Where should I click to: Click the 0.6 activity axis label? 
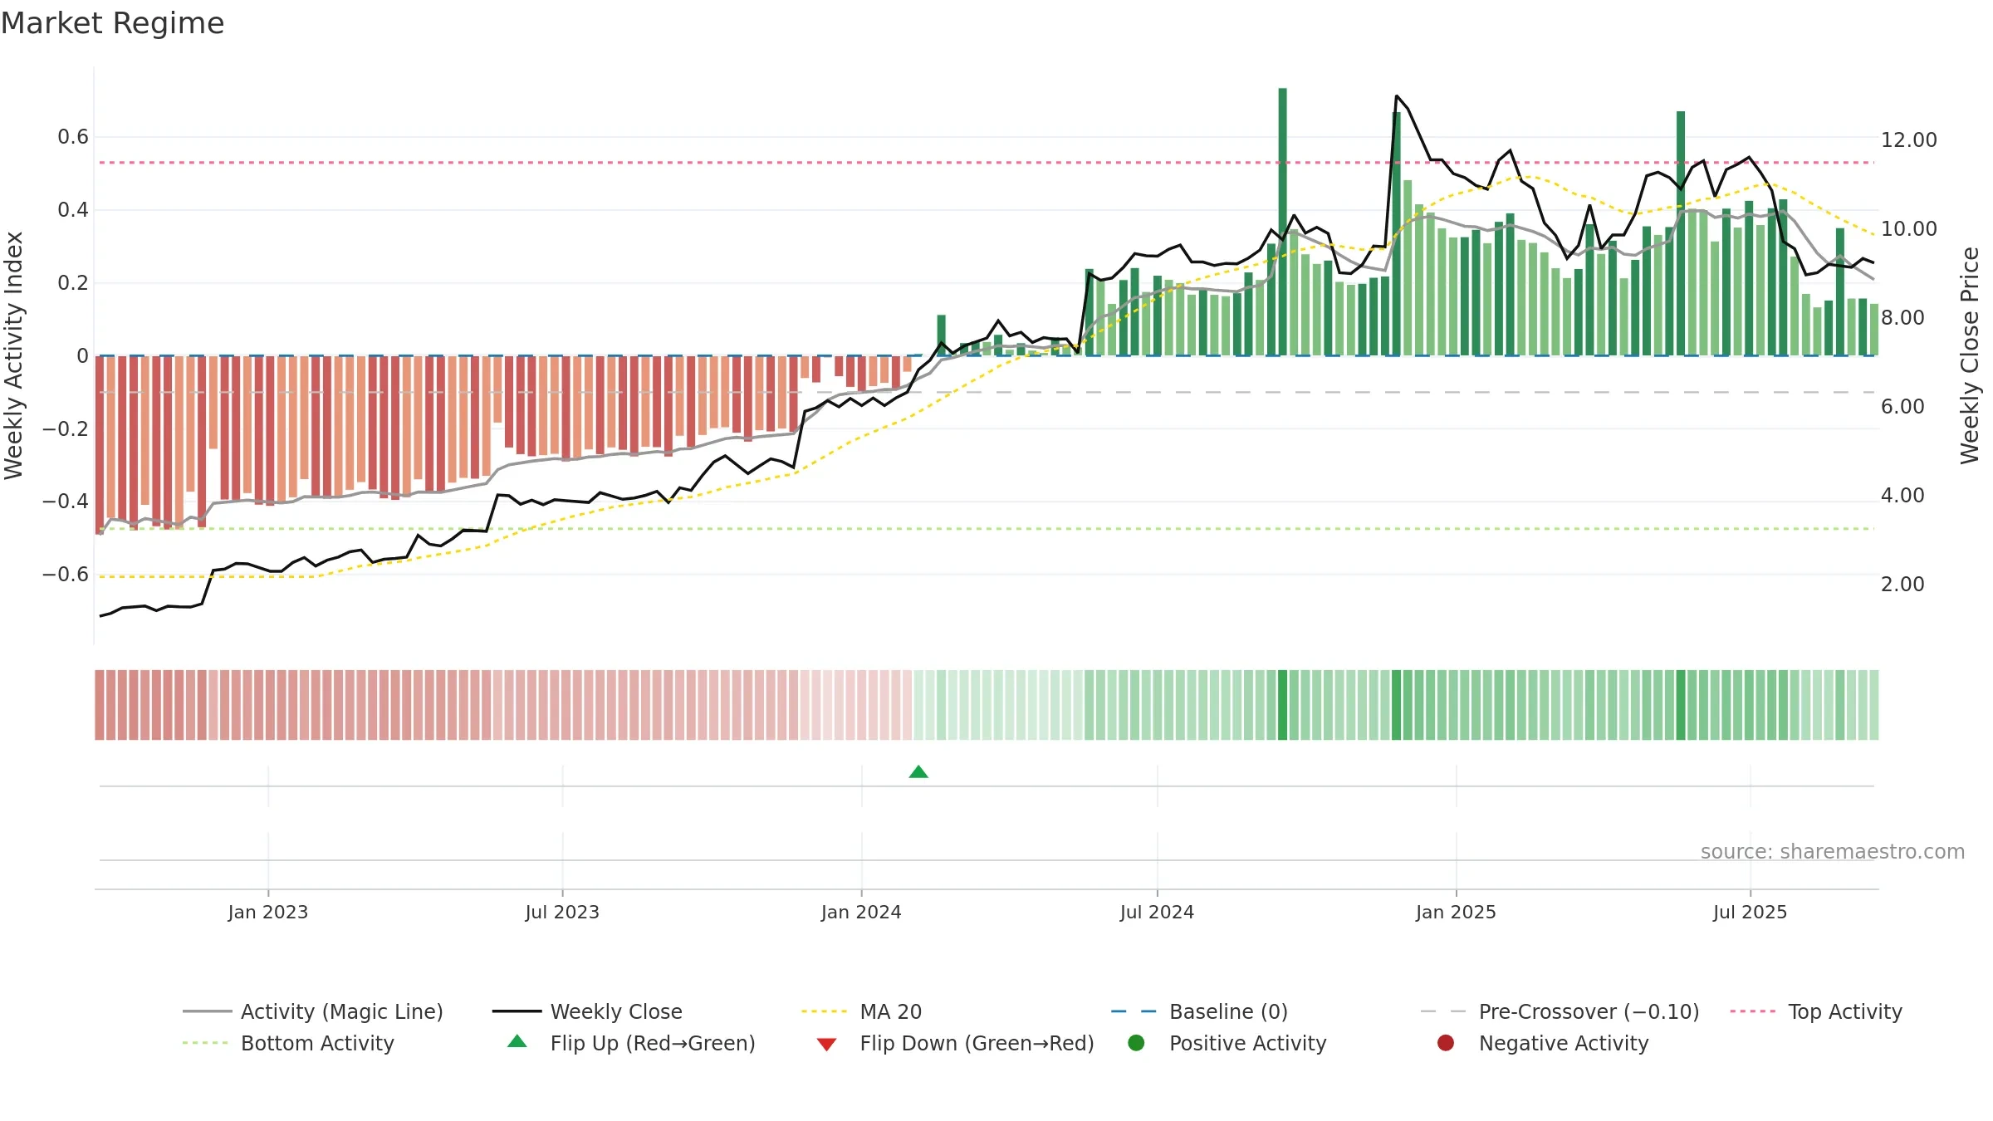pos(73,137)
